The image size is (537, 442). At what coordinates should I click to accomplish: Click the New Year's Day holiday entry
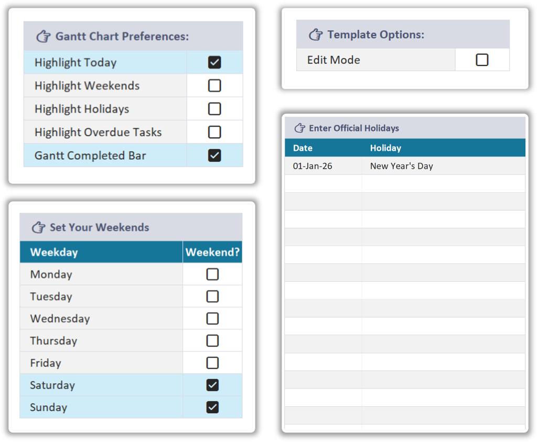[x=400, y=165]
